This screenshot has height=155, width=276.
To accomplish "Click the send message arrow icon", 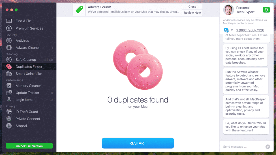I will [268, 147].
